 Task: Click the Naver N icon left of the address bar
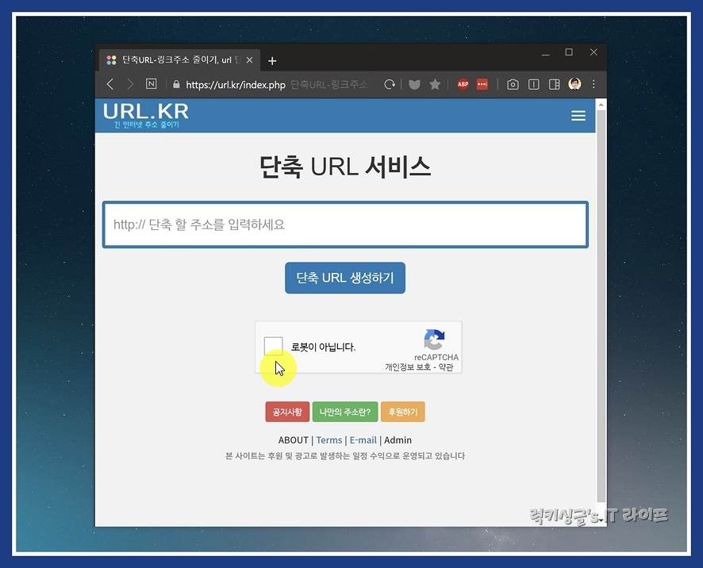pos(152,84)
